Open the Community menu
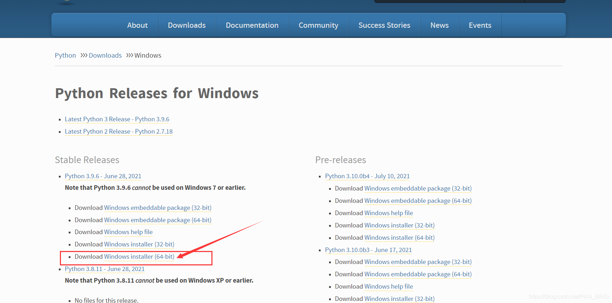This screenshot has height=303, width=612. tap(319, 25)
